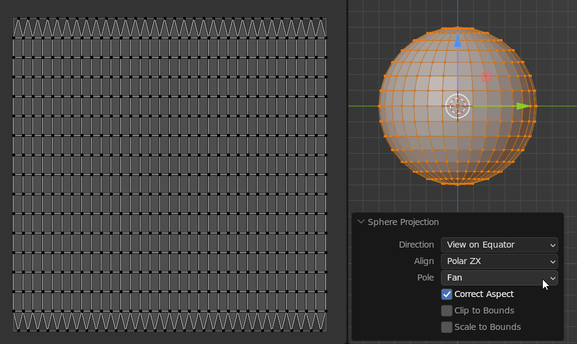Click the red highlighted face on the sphere
The width and height of the screenshot is (577, 344).
coord(487,77)
